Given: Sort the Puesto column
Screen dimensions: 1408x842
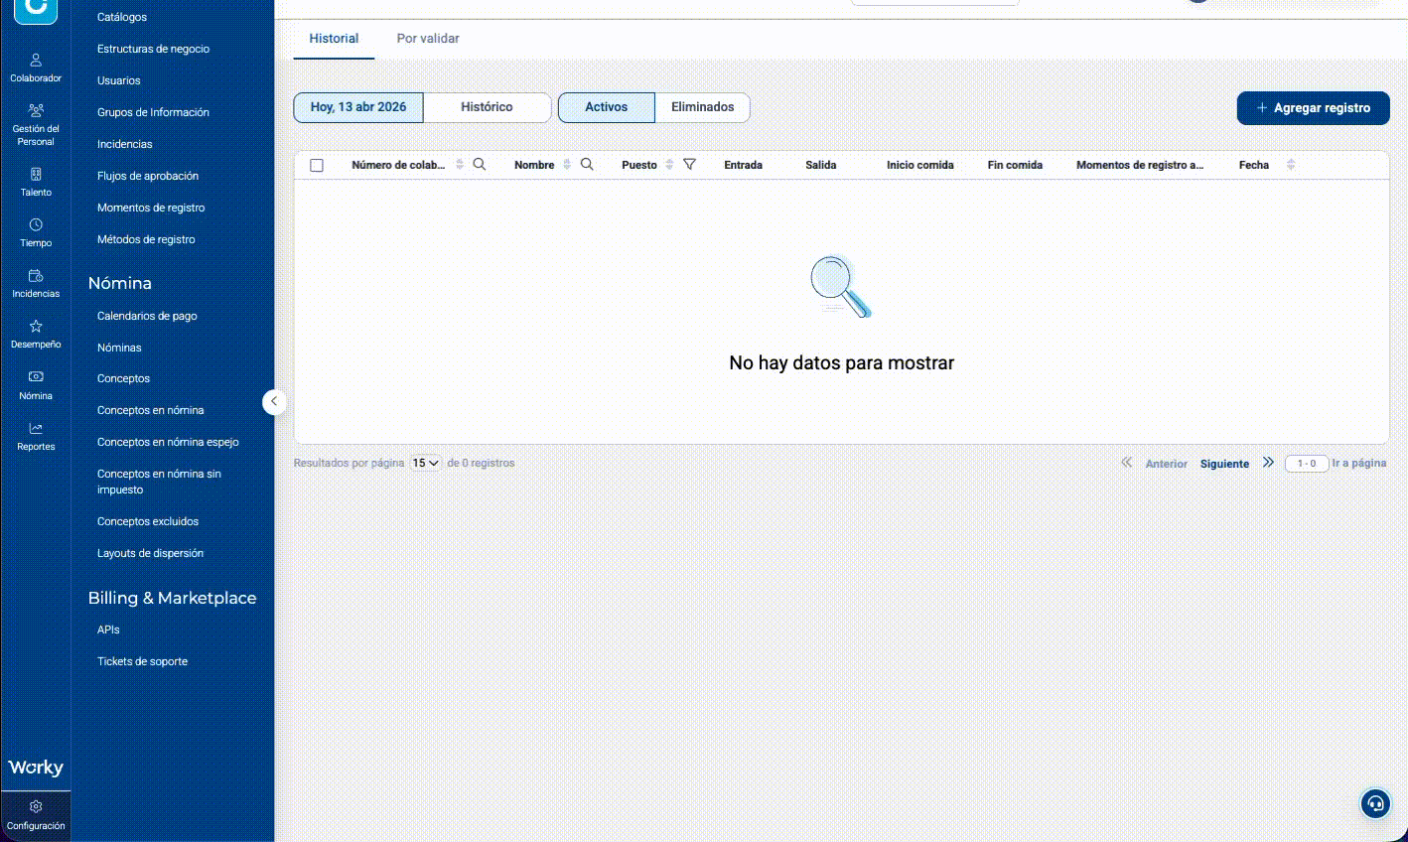Looking at the screenshot, I should click(669, 165).
